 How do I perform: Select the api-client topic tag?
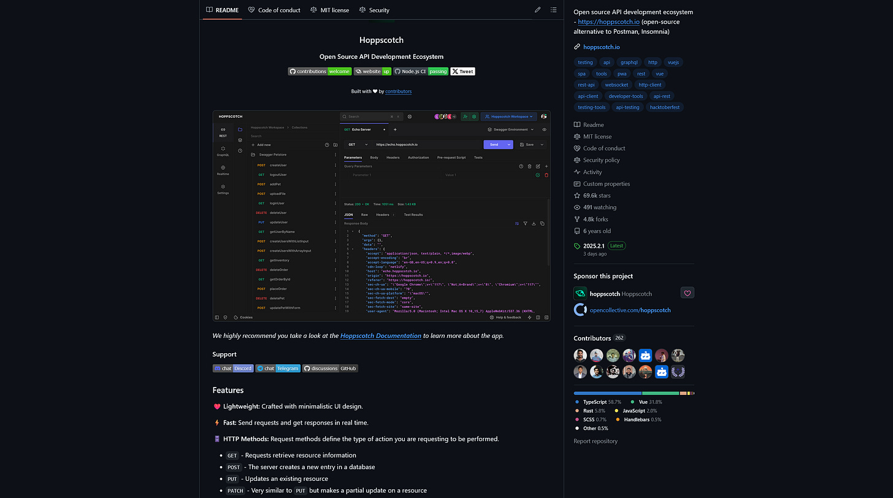click(x=588, y=96)
